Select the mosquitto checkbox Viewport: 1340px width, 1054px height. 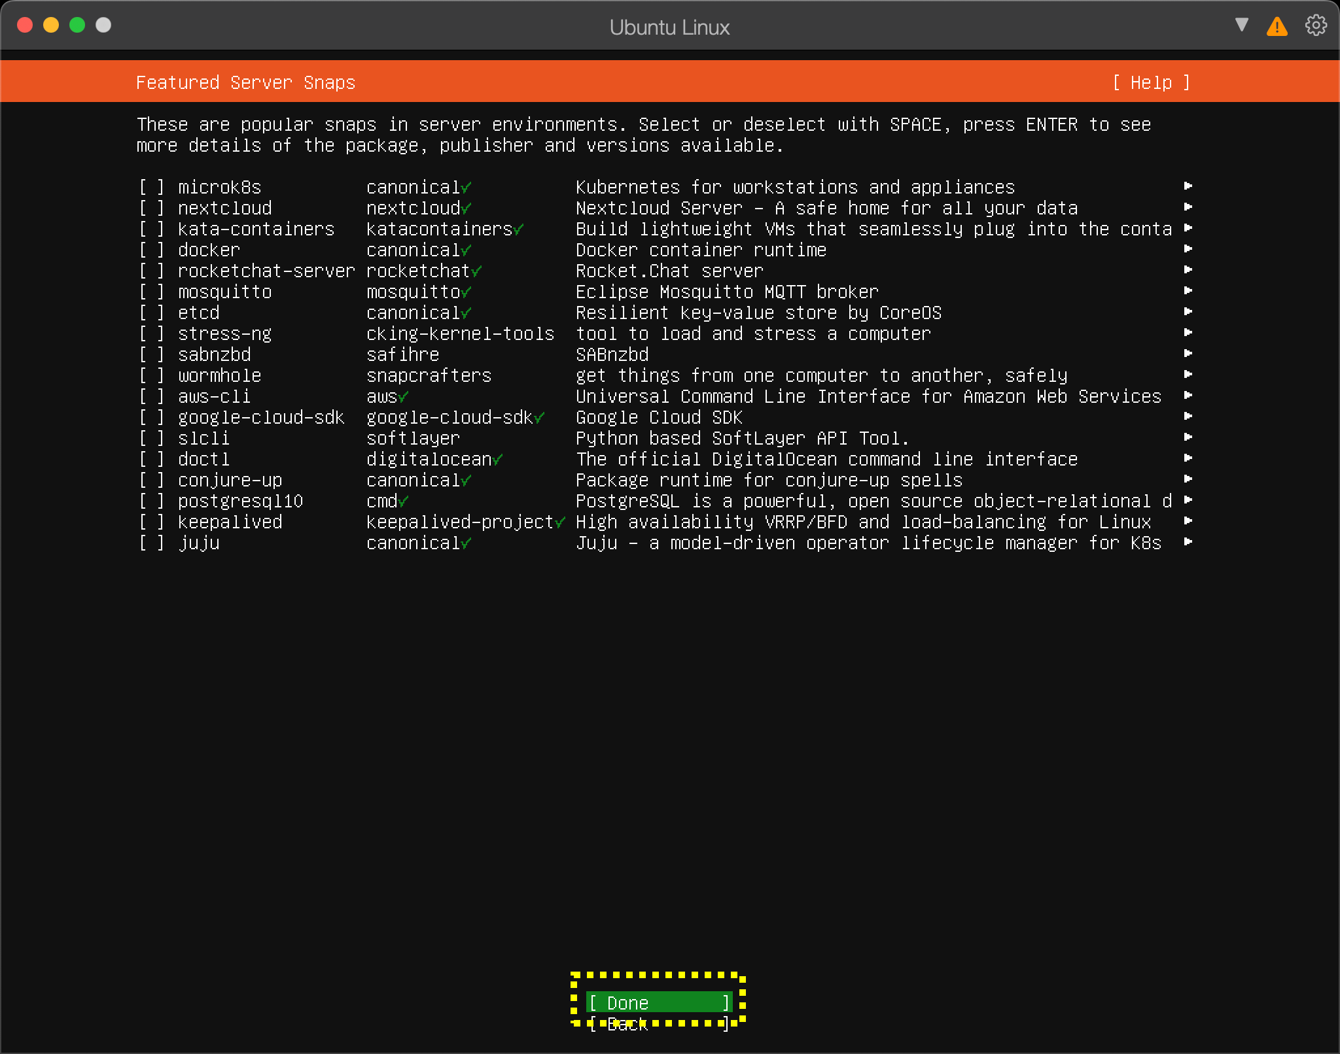(x=151, y=292)
